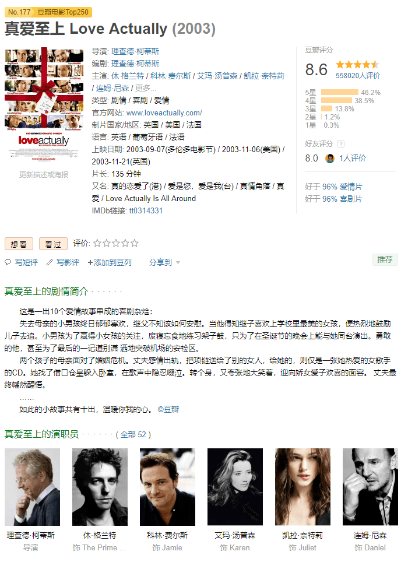The height and width of the screenshot is (562, 401).
Task: Click the 写影评 pencil icon
Action: pyautogui.click(x=50, y=262)
